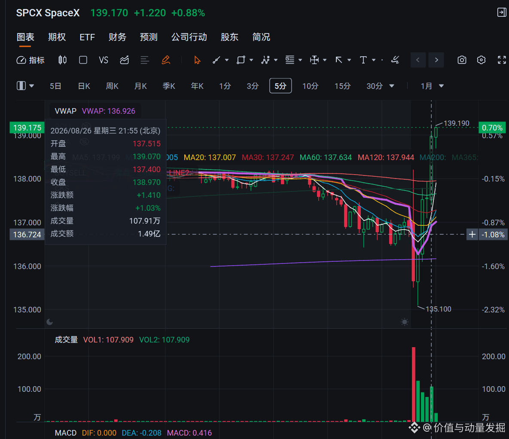This screenshot has height=439, width=509.
Task: Take a chart snapshot with camera
Action: point(462,60)
